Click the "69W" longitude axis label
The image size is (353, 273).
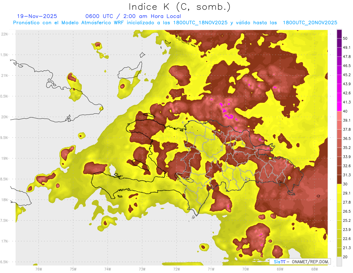280,269
